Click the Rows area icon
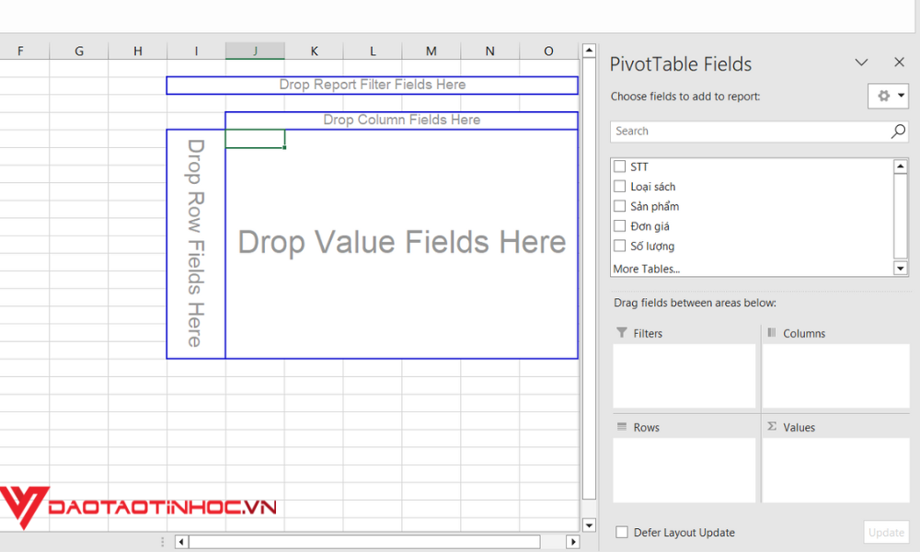The height and width of the screenshot is (552, 920). click(x=624, y=427)
